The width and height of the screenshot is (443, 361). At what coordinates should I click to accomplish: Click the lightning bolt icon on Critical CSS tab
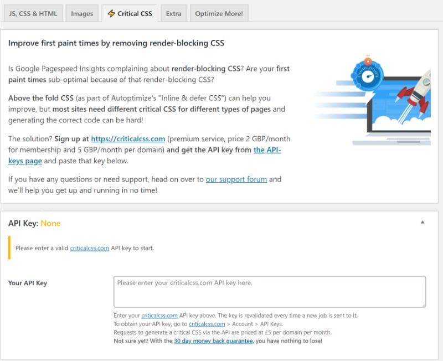click(x=111, y=13)
